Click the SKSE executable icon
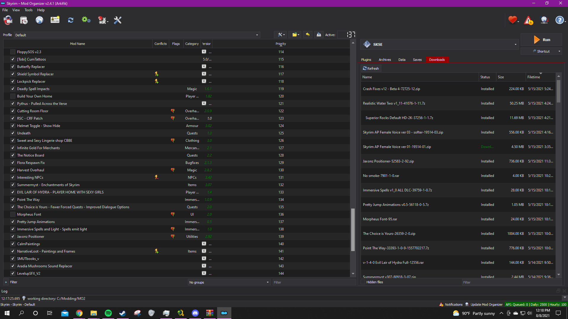This screenshot has height=319, width=568. (367, 44)
